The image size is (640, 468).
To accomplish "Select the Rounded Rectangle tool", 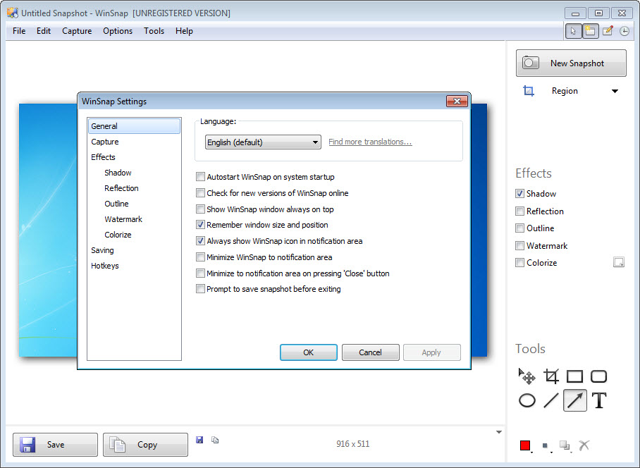I will coord(599,376).
